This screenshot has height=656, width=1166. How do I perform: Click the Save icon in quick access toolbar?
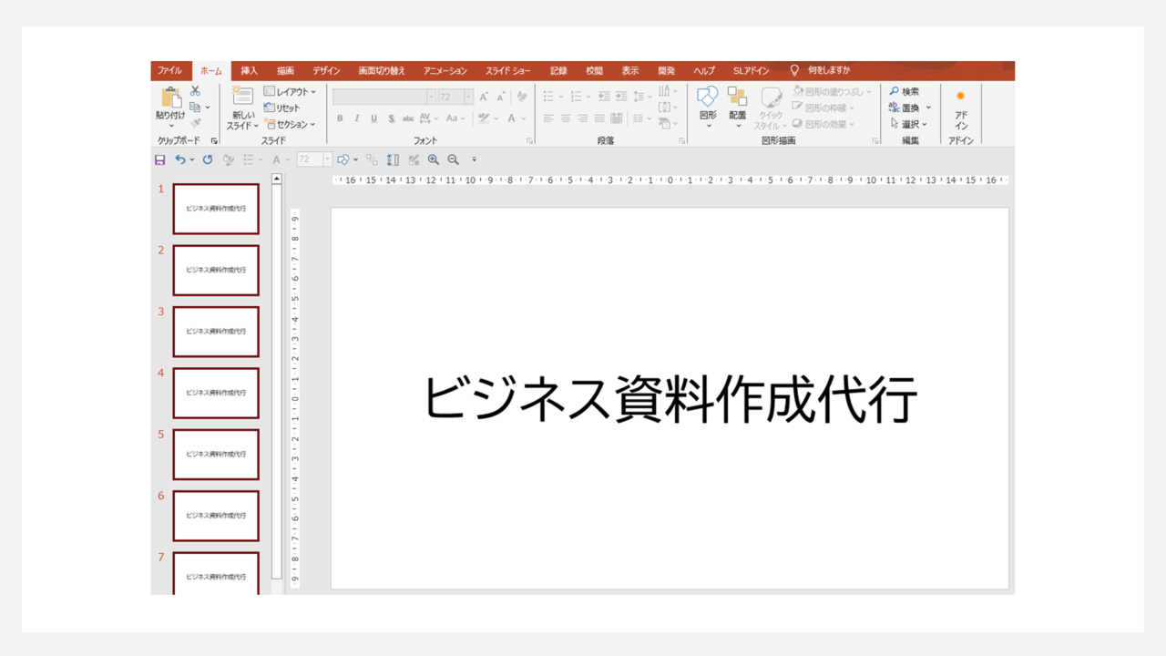[x=160, y=159]
